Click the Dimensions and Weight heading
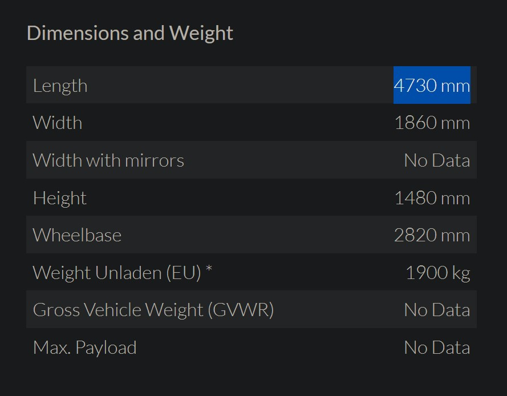507x396 pixels. (x=129, y=33)
